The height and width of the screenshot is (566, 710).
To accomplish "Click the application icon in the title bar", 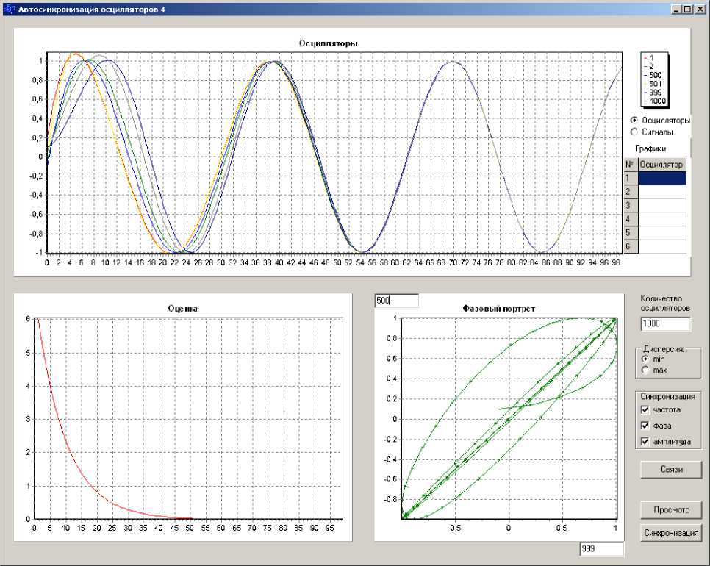I will tap(9, 8).
